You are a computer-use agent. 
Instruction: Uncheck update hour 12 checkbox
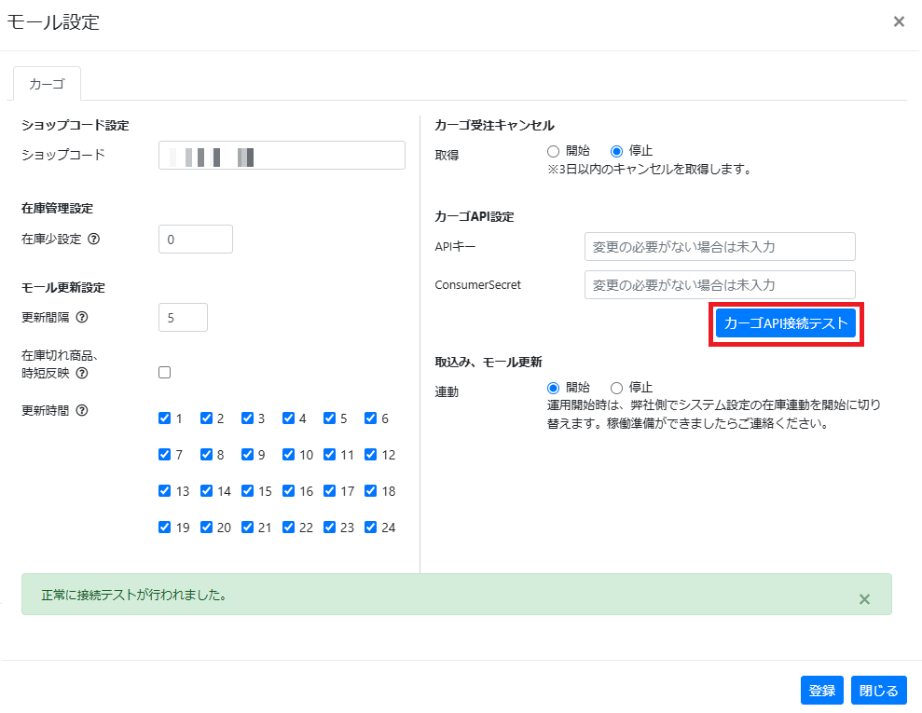pyautogui.click(x=370, y=455)
